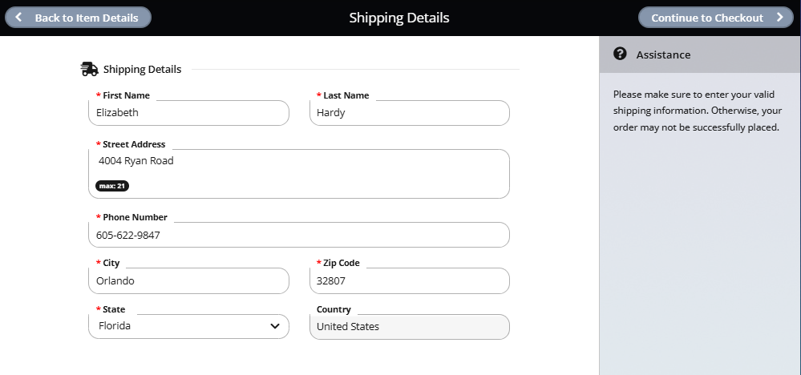This screenshot has height=375, width=801.
Task: Edit the Phone Number field
Action: click(299, 236)
